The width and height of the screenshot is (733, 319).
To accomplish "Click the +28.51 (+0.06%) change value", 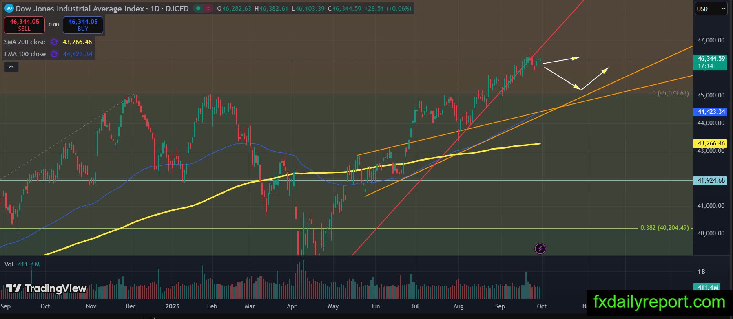I will coord(388,8).
